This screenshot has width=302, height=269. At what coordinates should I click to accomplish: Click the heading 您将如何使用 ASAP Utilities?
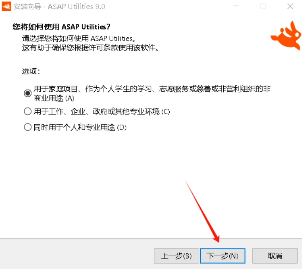[x=62, y=27]
